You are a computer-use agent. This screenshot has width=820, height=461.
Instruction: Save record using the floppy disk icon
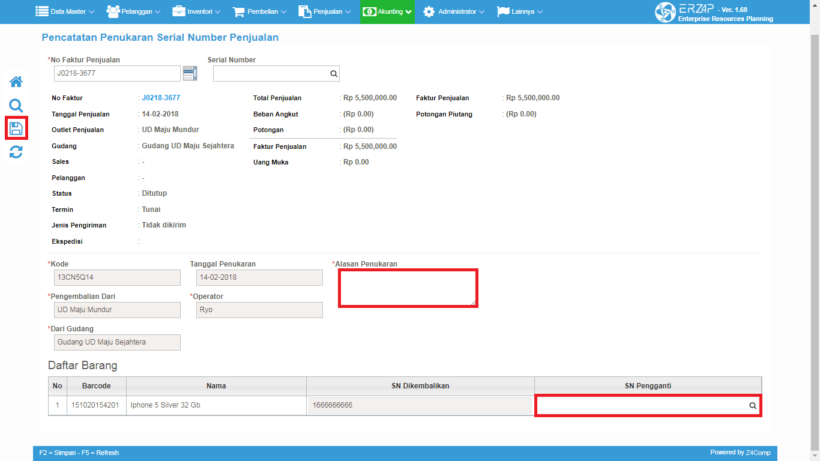point(16,128)
